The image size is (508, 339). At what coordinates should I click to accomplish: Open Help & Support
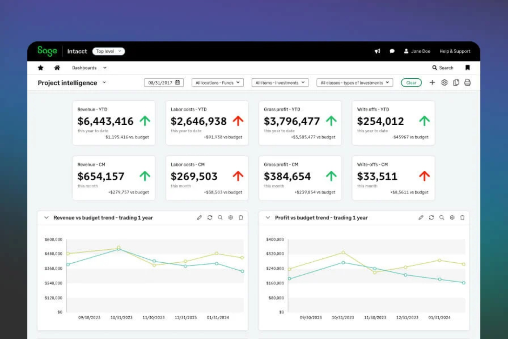(455, 51)
